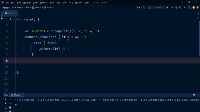
Task: Open the File menu
Action: tap(7, 2)
